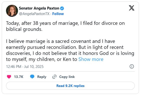This screenshot has height=96, width=141.
Task: Choose the Copy link text
Action: click(x=67, y=77)
